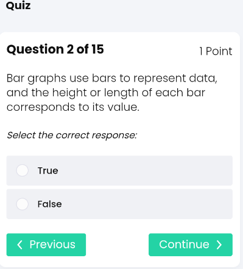This screenshot has width=243, height=269.
Task: Mark the statement as False using its circle
Action: click(x=22, y=204)
